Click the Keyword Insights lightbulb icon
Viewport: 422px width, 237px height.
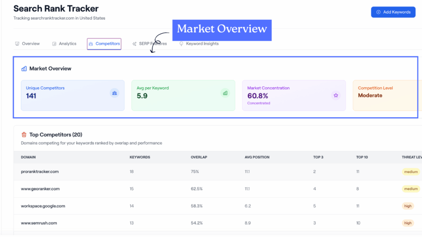[x=181, y=44]
